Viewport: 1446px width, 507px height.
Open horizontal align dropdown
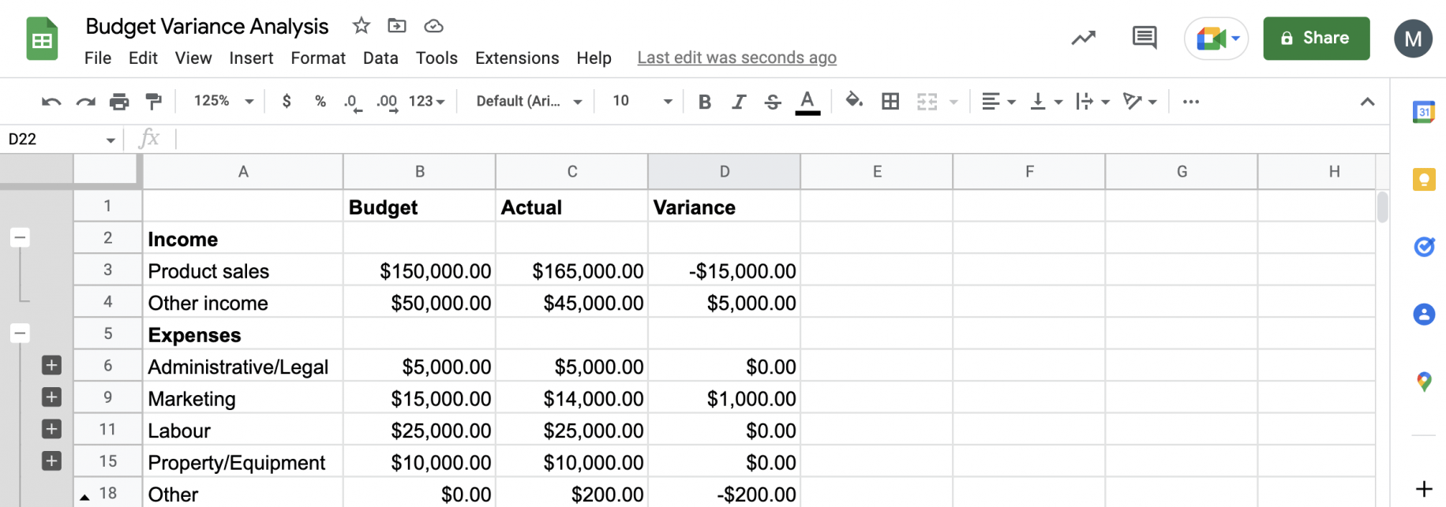tap(998, 101)
